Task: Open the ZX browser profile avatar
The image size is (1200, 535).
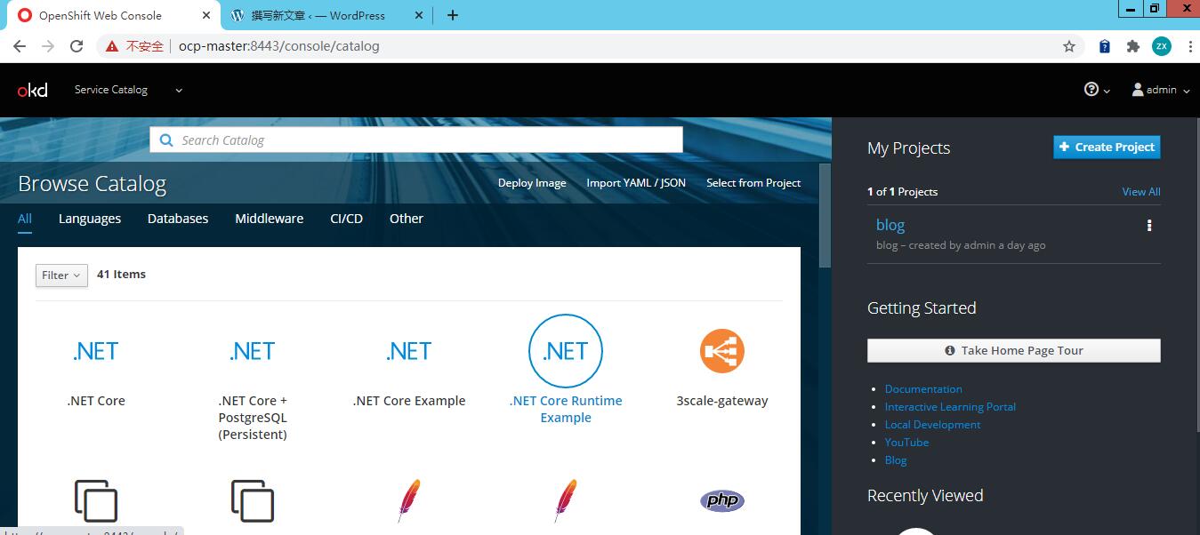Action: [x=1161, y=46]
